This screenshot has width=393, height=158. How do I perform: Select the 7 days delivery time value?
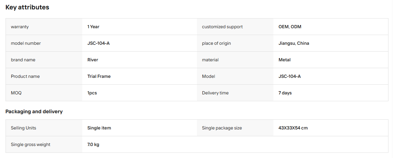tap(285, 93)
